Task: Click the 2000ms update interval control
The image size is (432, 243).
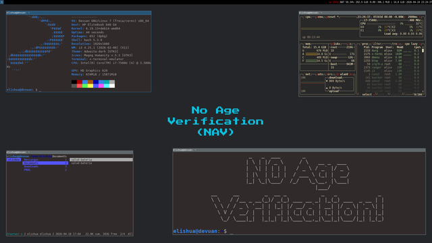Action: 412,17
